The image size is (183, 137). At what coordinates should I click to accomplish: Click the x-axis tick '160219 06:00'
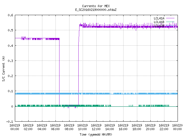55,127
